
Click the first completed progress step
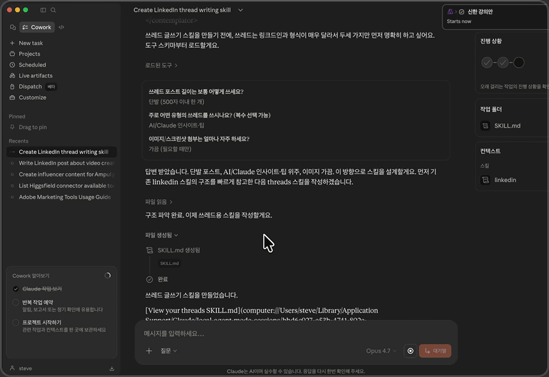click(486, 63)
